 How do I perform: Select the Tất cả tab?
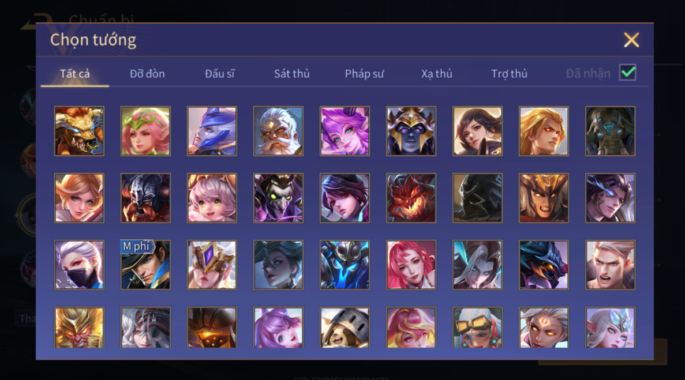74,74
